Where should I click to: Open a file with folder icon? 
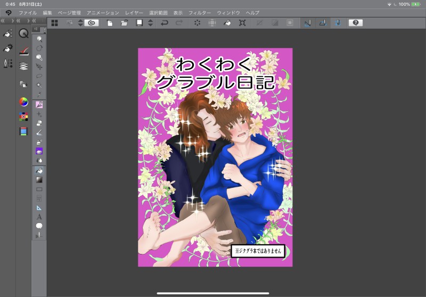[x=125, y=23]
